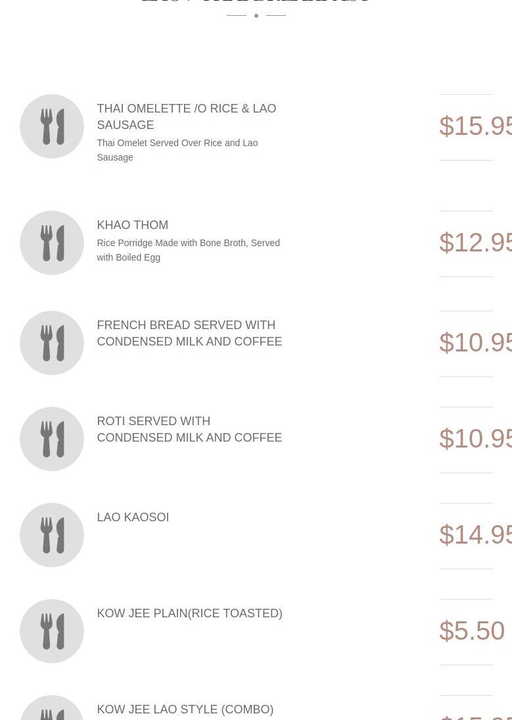Click the $14.95 Lao Kaosoi price
512x720 pixels.
click(x=475, y=535)
